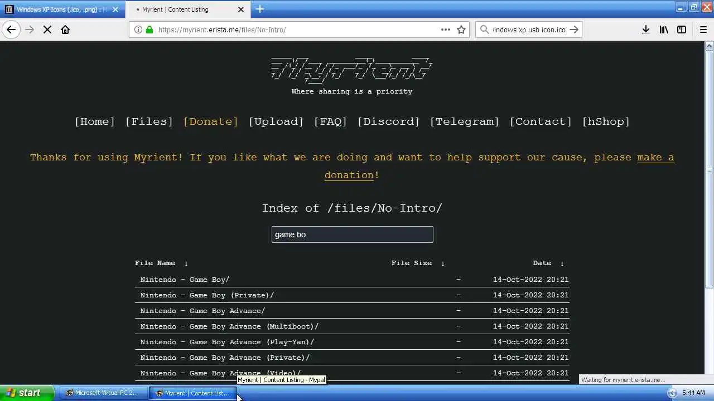Open the downloads panel

(x=645, y=30)
